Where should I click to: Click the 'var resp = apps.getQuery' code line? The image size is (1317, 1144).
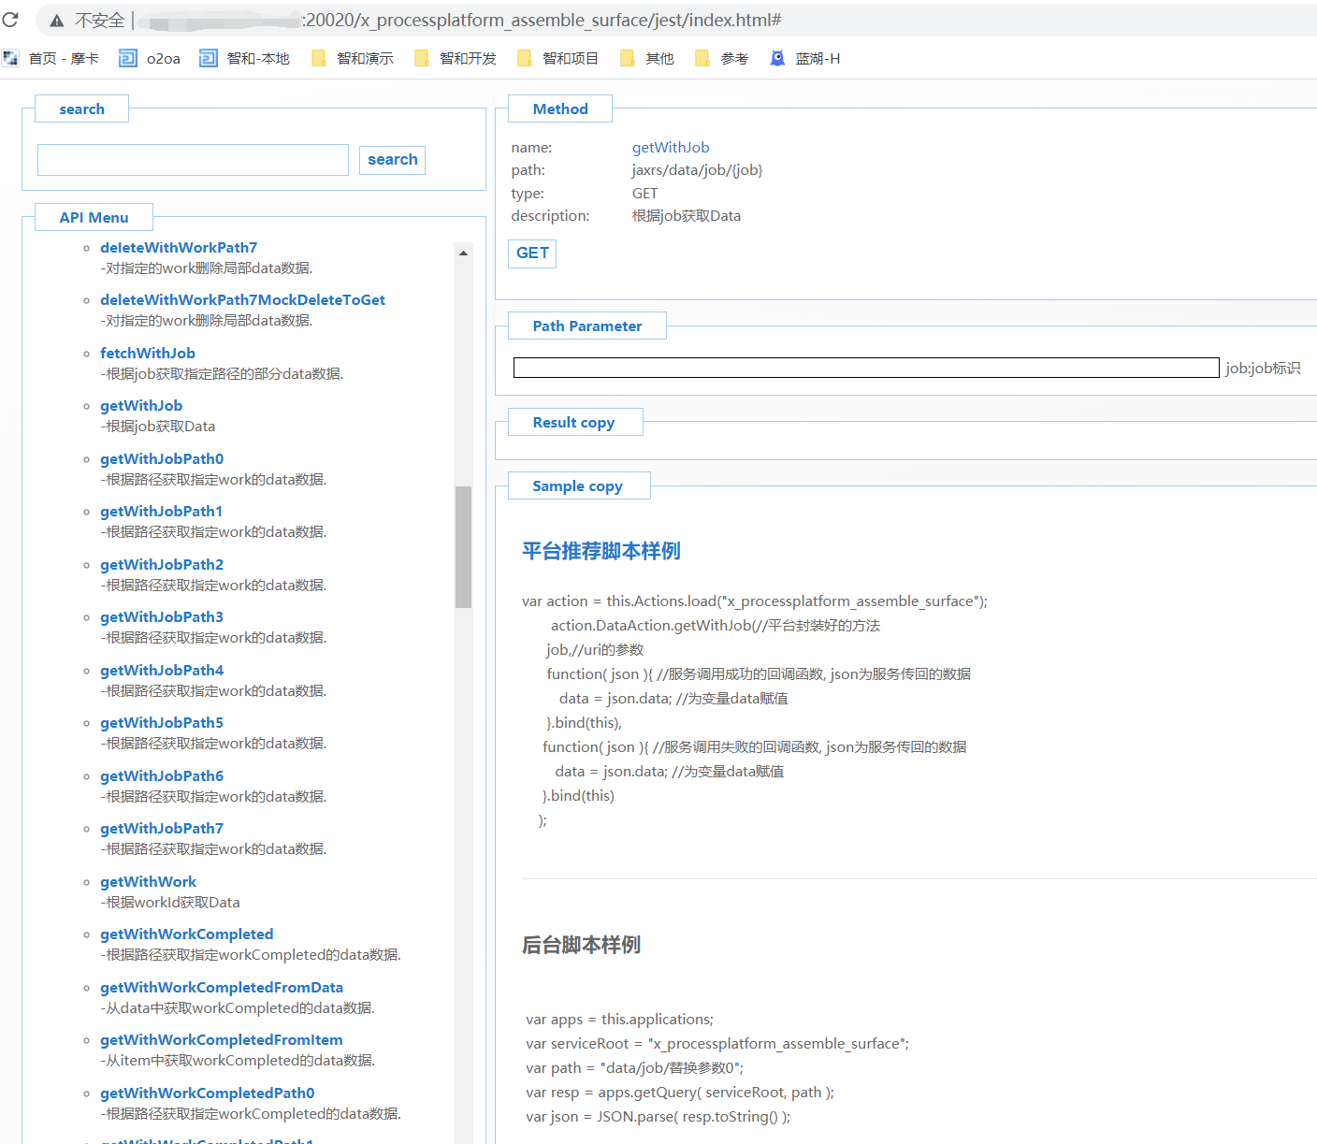680,1093
